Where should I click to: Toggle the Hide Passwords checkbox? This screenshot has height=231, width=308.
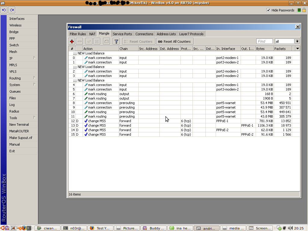(268, 10)
